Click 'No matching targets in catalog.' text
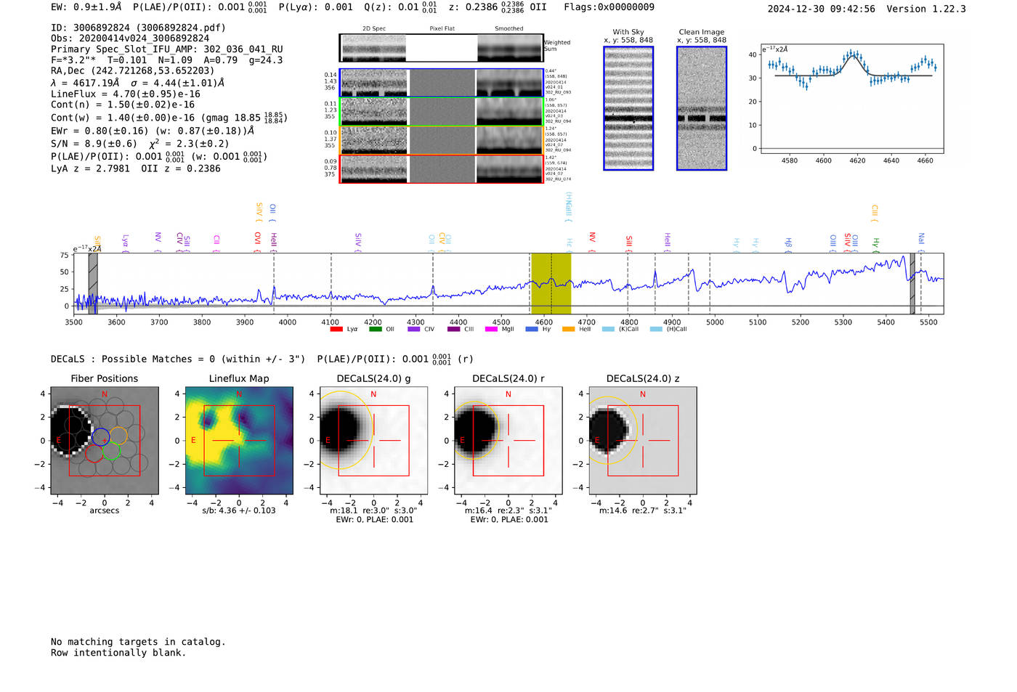This screenshot has width=1017, height=692. [x=138, y=642]
